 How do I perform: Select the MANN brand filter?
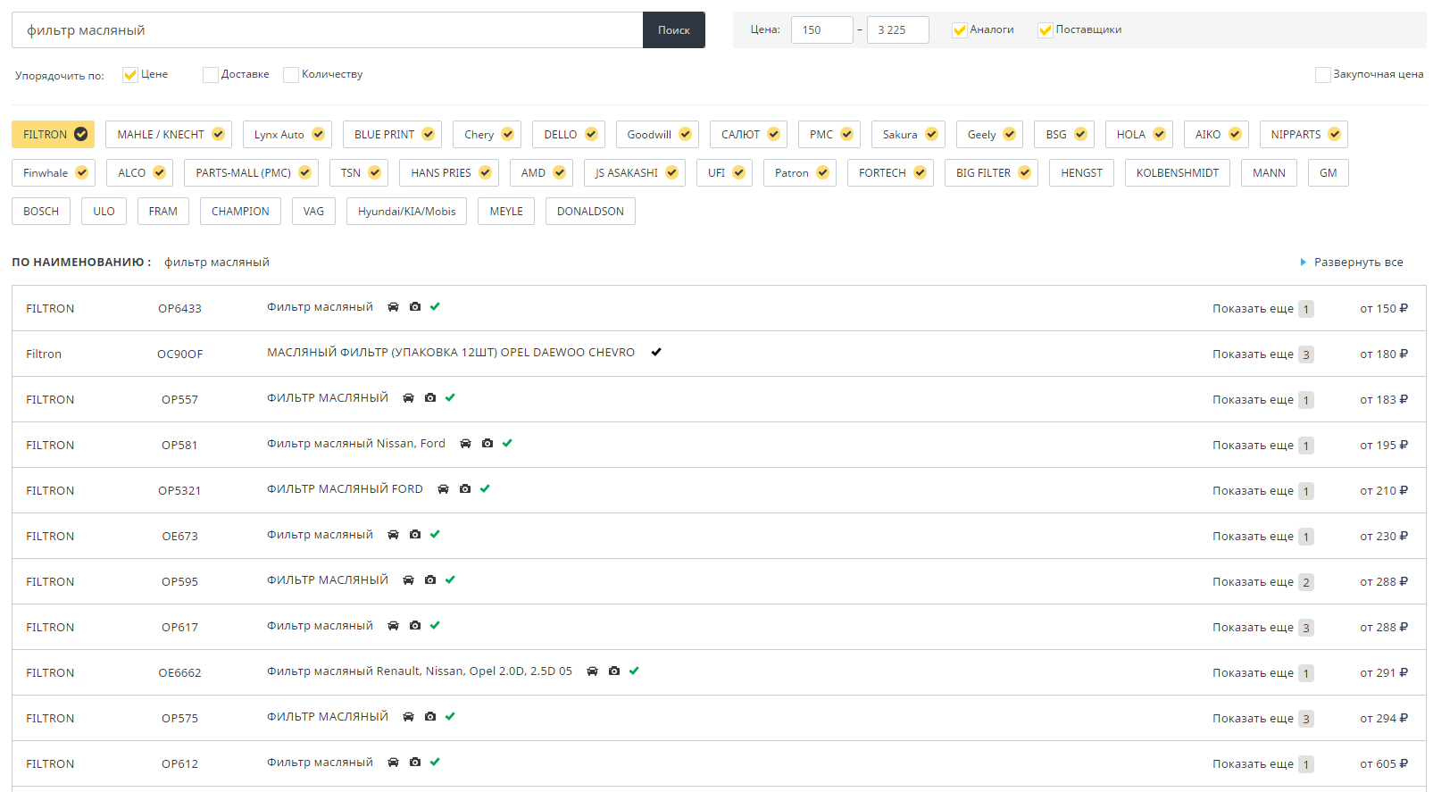pyautogui.click(x=1269, y=173)
